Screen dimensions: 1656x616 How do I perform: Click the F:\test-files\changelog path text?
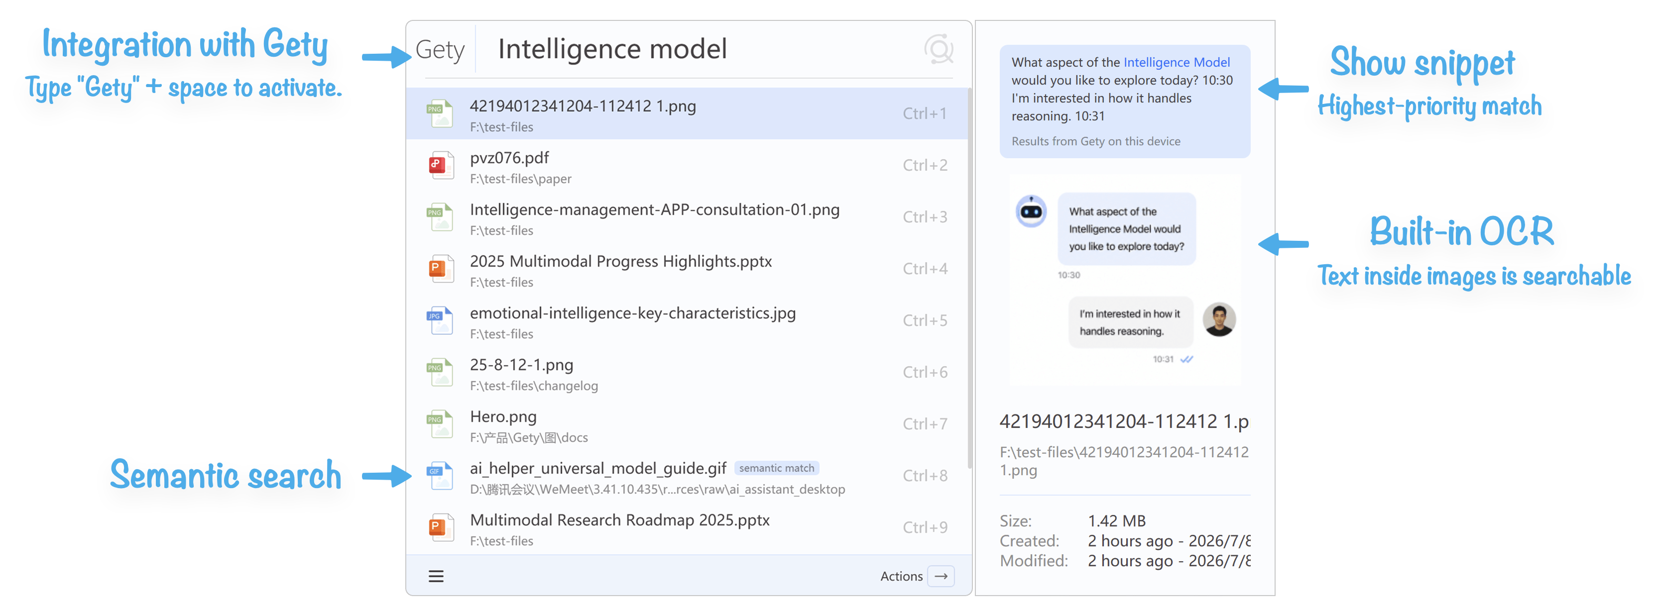pyautogui.click(x=534, y=386)
